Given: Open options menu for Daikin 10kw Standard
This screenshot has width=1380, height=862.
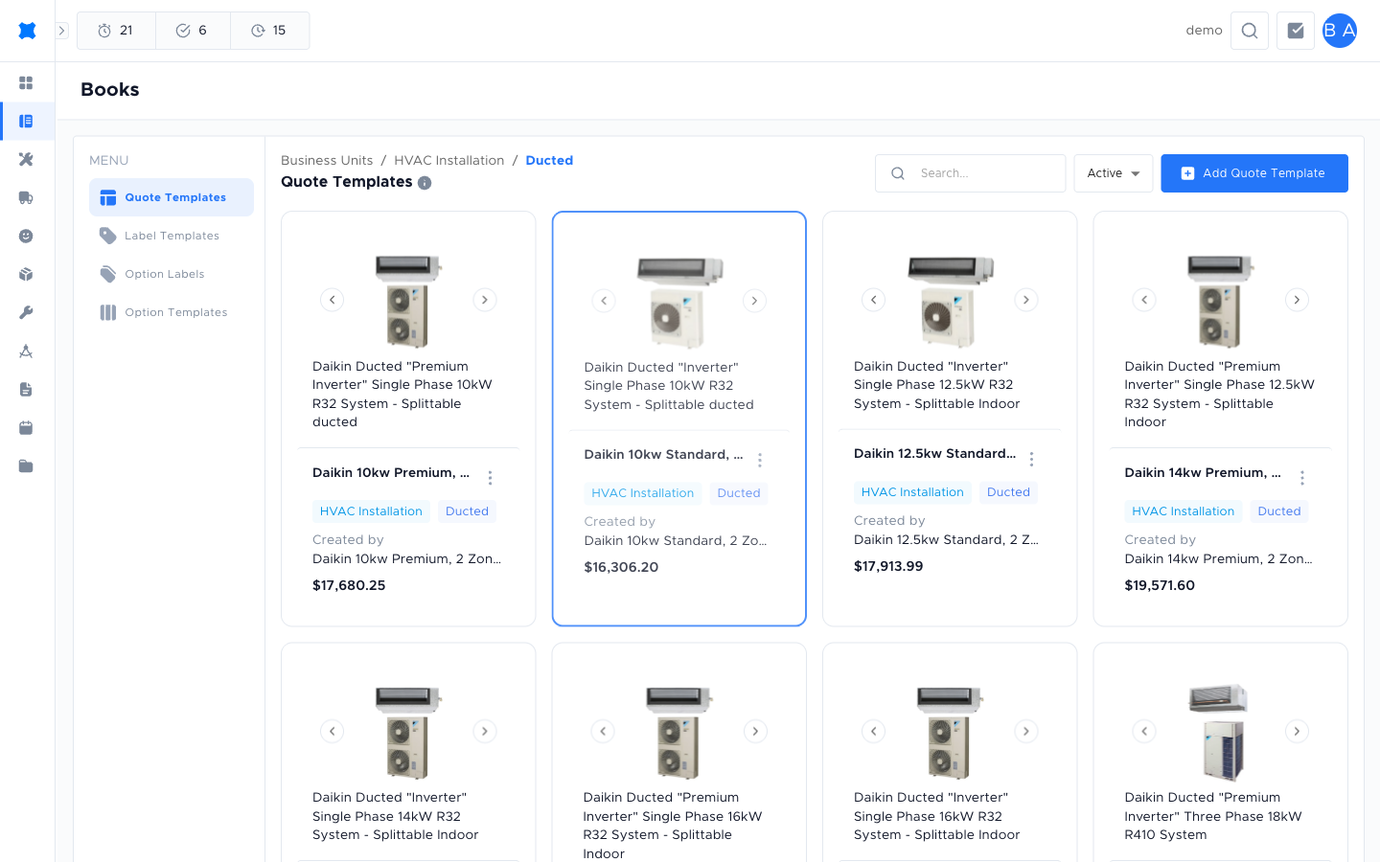Looking at the screenshot, I should coord(760,461).
